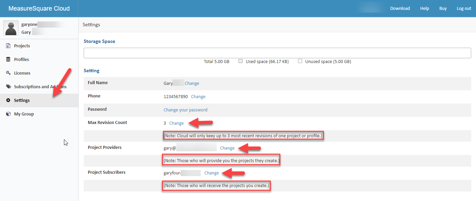Click the Full Name label
The image size is (476, 201).
pos(98,83)
